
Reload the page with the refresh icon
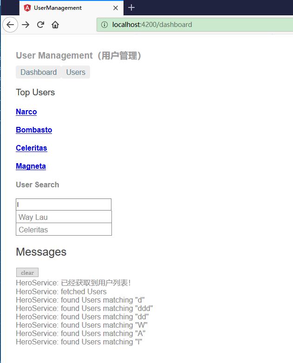pos(40,25)
